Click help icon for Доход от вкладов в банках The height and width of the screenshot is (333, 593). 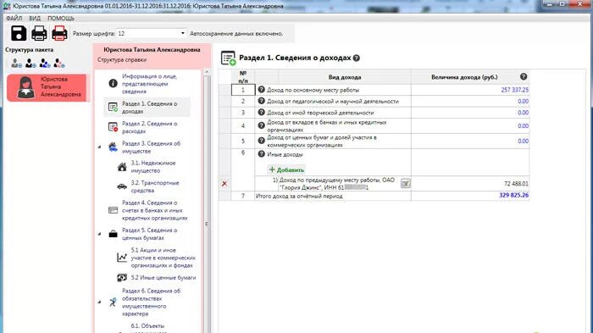[261, 125]
